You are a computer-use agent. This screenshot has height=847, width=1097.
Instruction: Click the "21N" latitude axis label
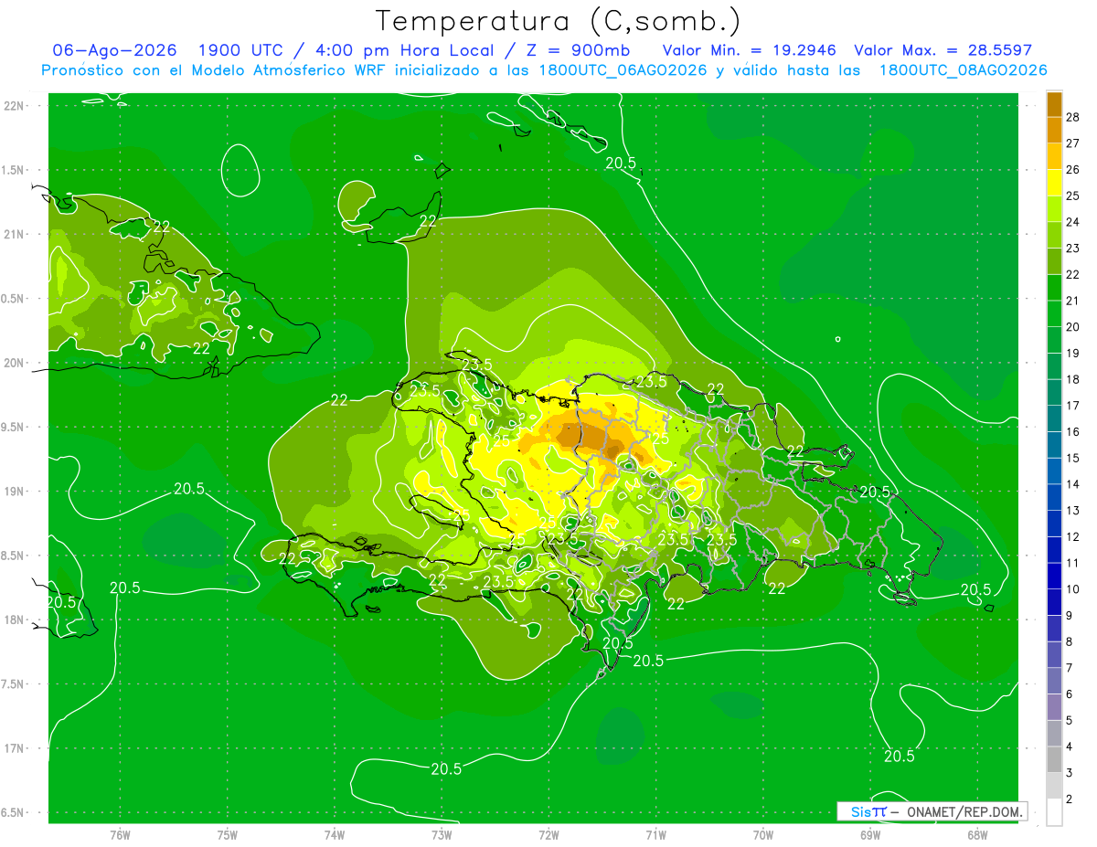tap(15, 234)
